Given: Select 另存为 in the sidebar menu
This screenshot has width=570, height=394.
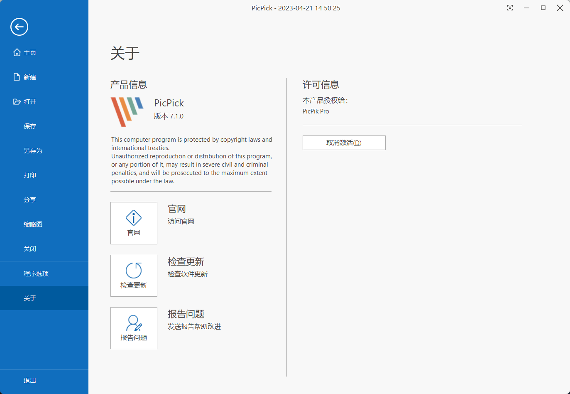Looking at the screenshot, I should tap(44, 150).
